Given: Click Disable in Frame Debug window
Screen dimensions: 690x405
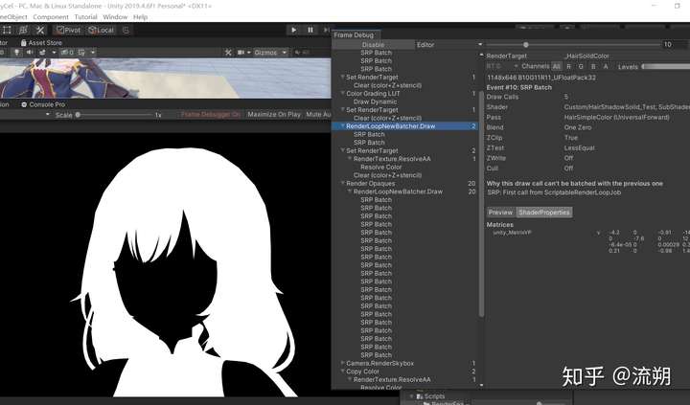Looking at the screenshot, I should click(373, 45).
